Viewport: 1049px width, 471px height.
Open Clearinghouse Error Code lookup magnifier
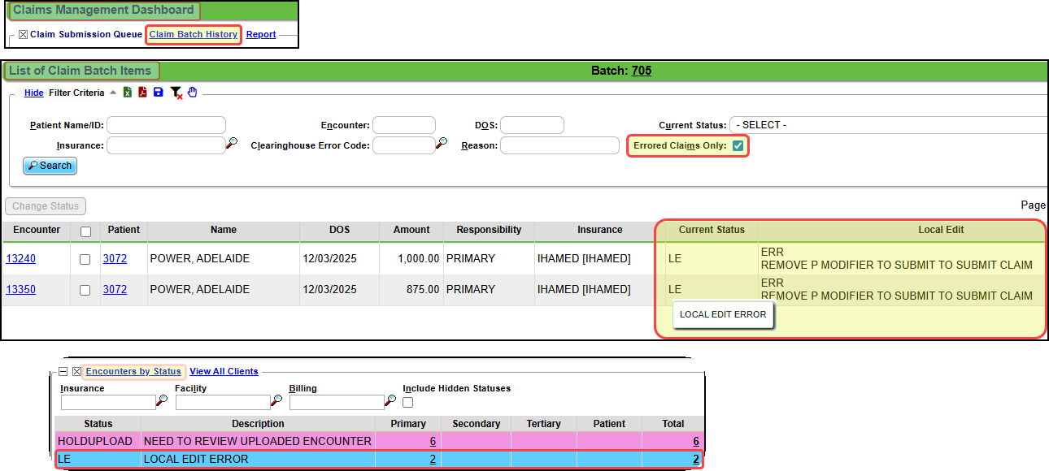click(x=442, y=144)
